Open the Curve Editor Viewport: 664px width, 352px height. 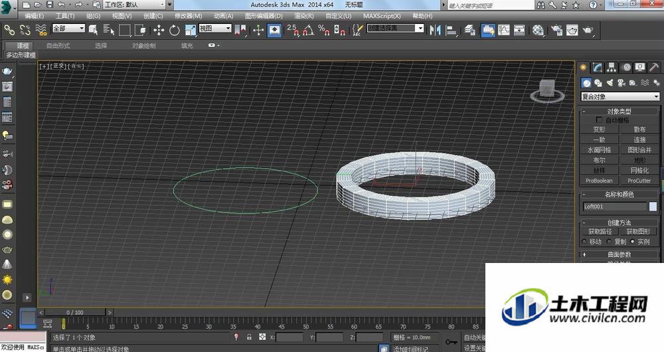point(504,30)
